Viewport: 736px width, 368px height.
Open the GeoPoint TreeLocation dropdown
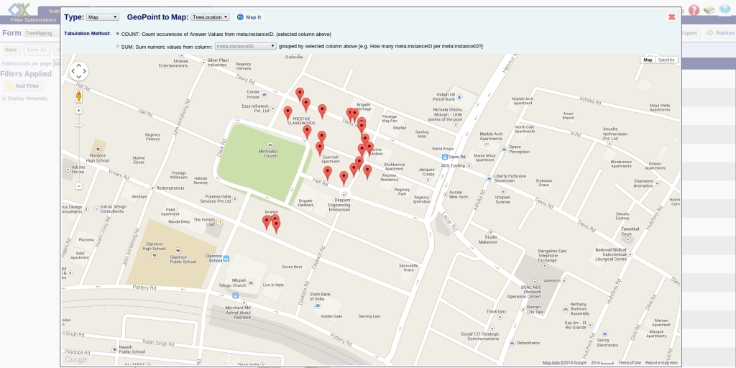(210, 17)
